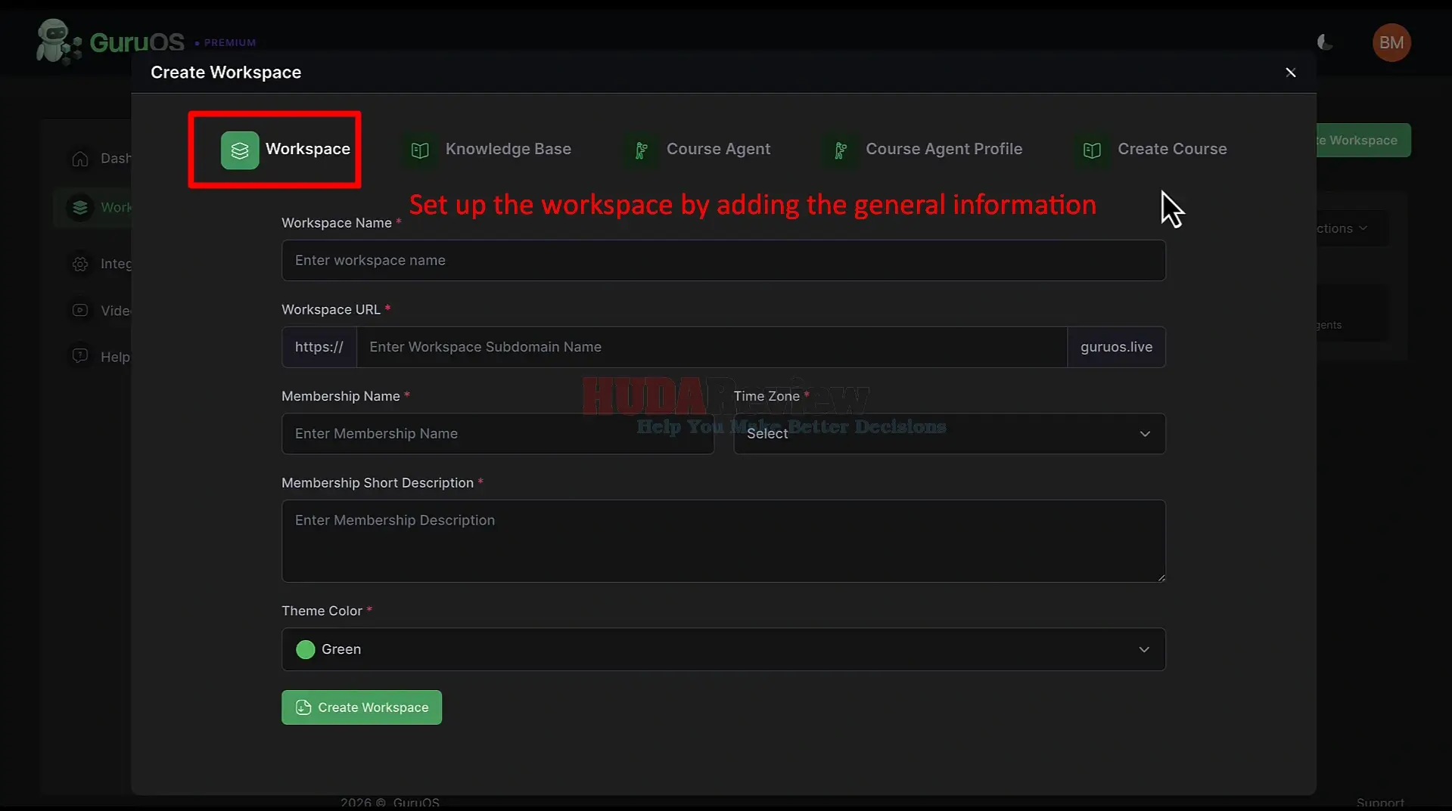Viewport: 1452px width, 811px height.
Task: Click the GuruOS robot logo
Action: coord(58,42)
